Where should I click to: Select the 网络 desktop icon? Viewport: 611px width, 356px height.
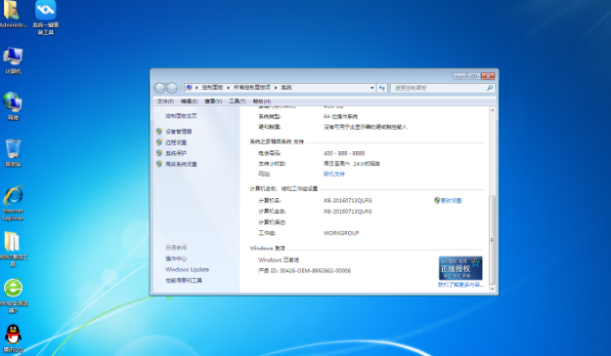click(x=13, y=106)
